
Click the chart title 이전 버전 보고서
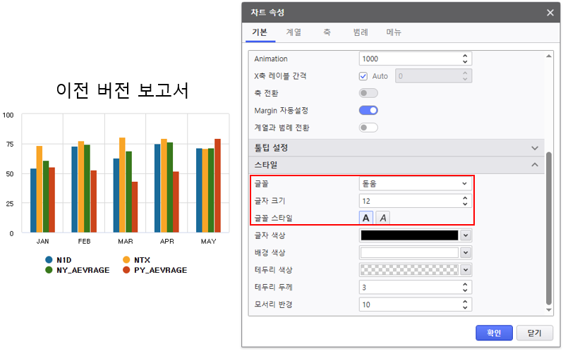(x=123, y=90)
